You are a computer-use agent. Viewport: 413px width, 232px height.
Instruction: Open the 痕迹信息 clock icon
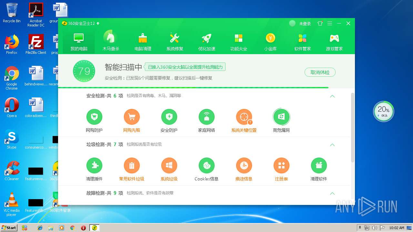(244, 165)
